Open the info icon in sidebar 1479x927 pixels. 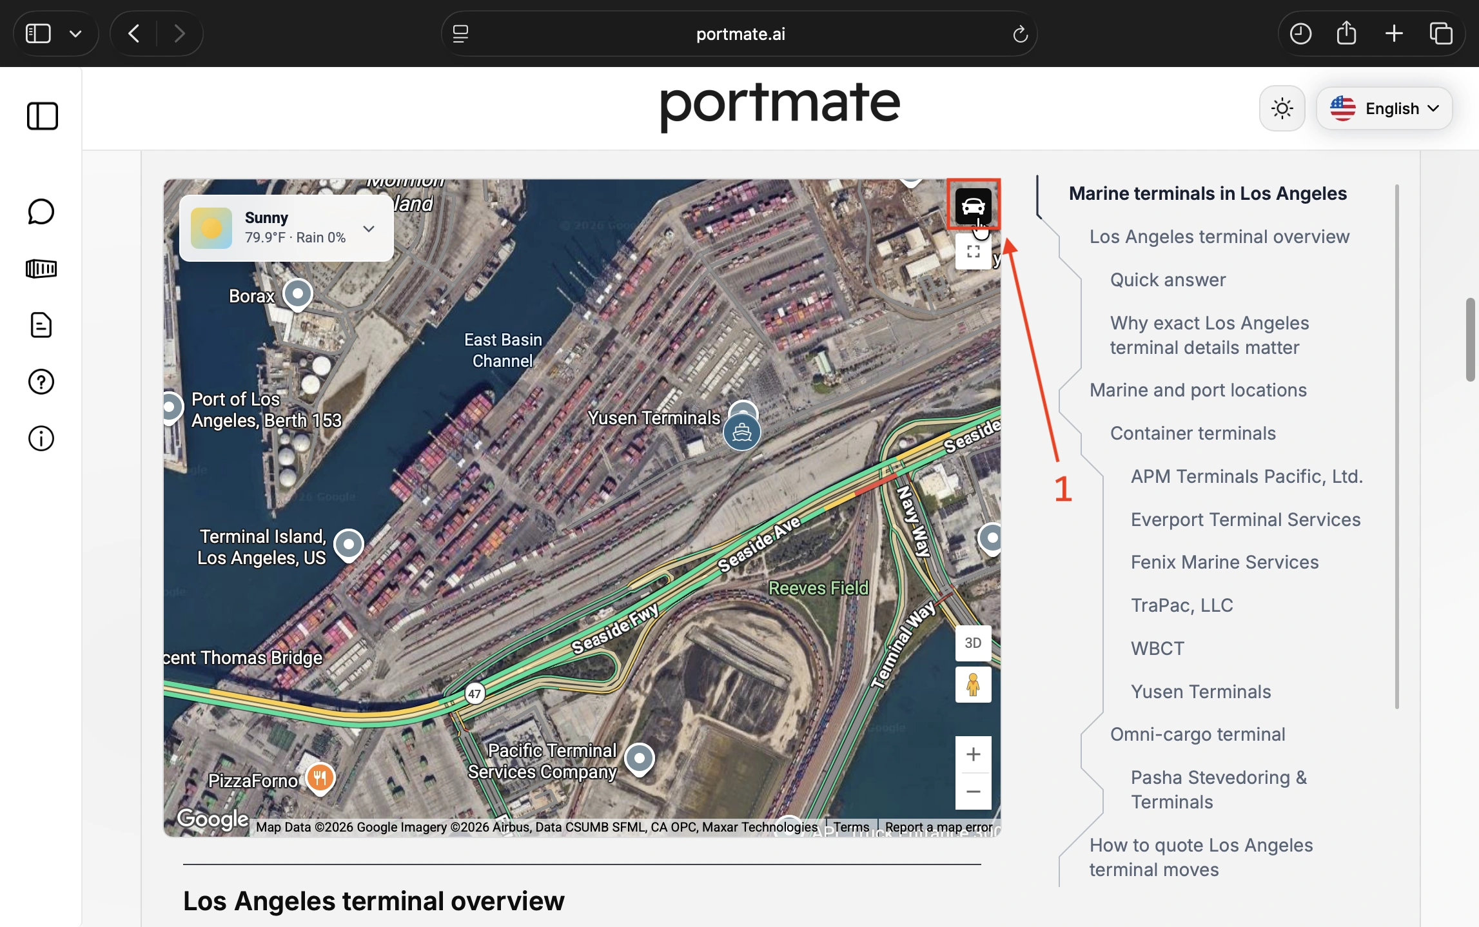[x=41, y=438]
